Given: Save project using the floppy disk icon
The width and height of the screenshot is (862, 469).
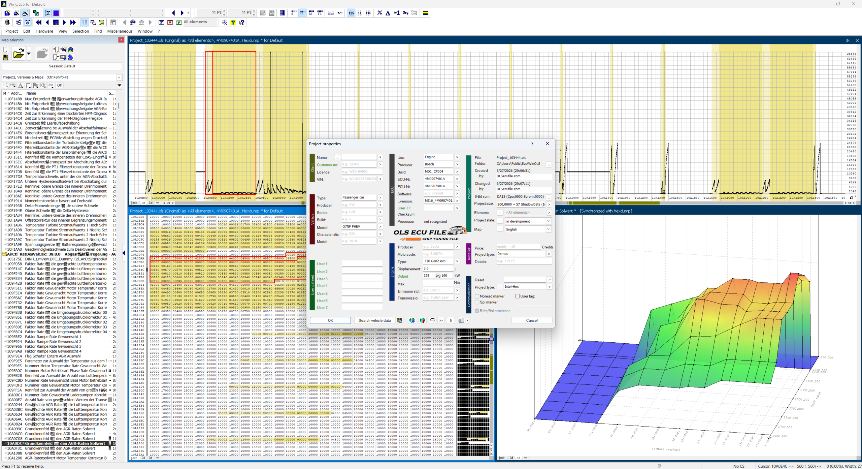Looking at the screenshot, I should pyautogui.click(x=5, y=57).
